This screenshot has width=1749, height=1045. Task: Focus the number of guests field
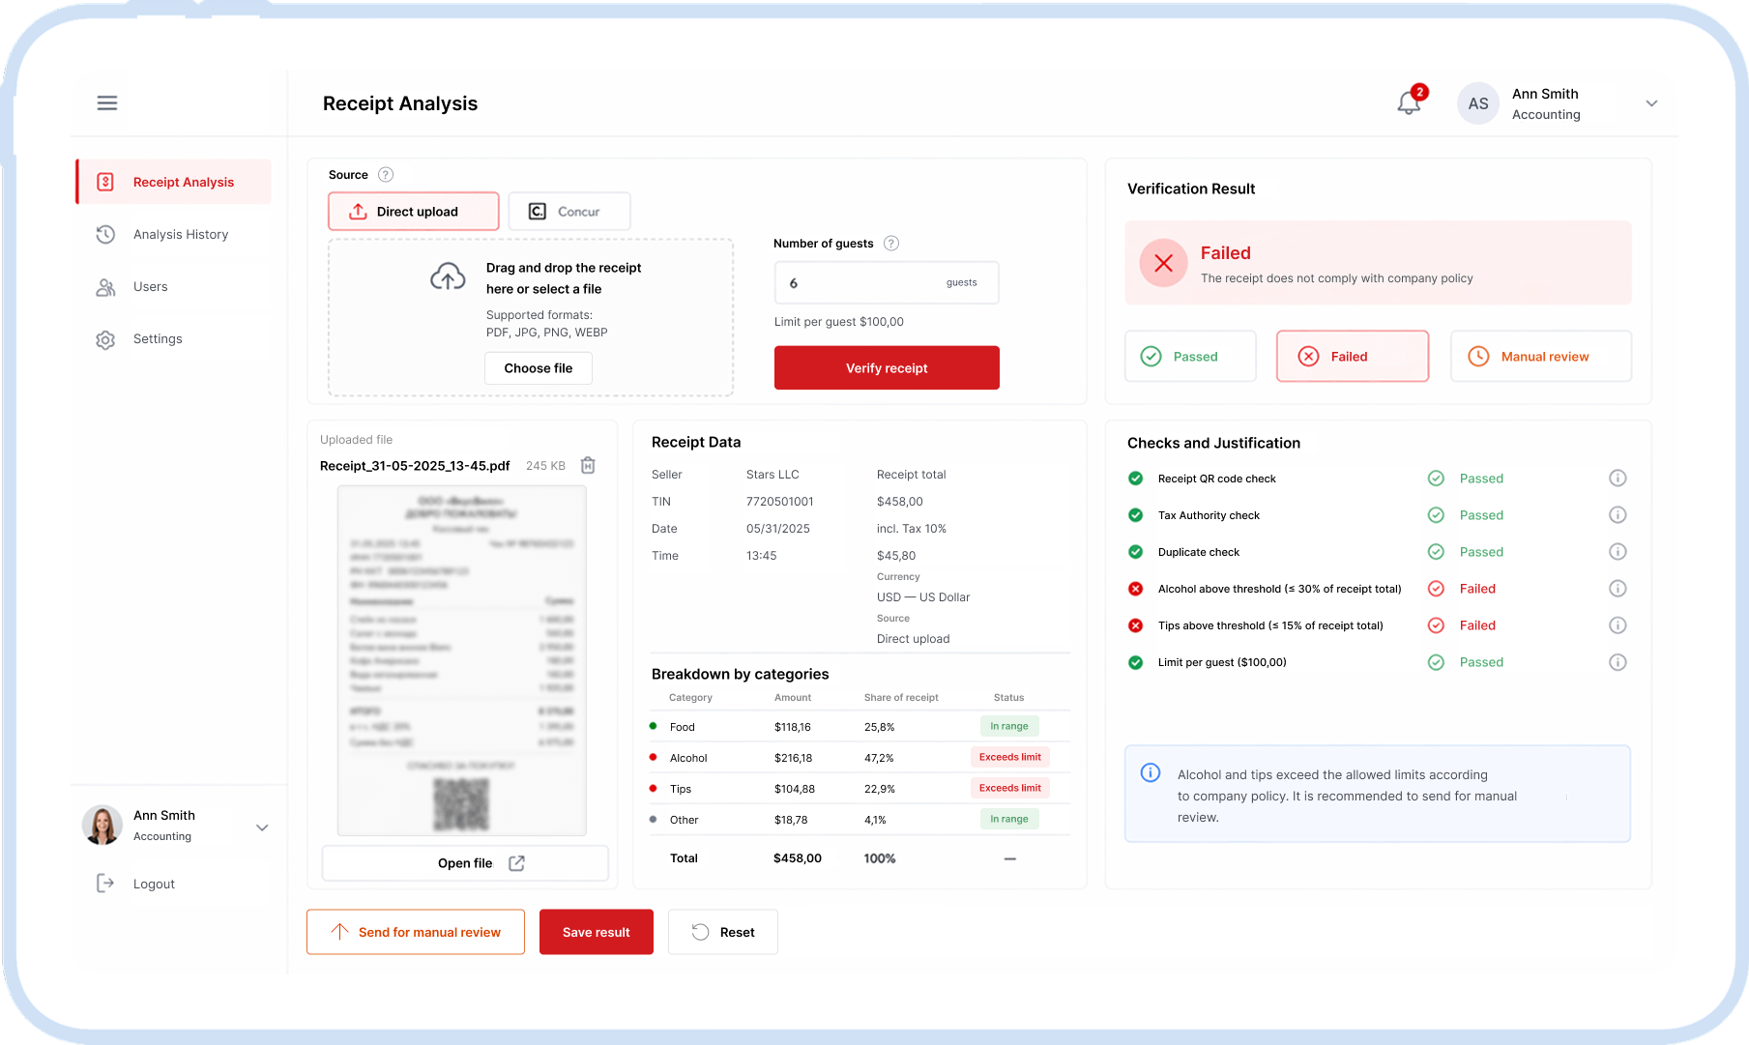tap(887, 283)
